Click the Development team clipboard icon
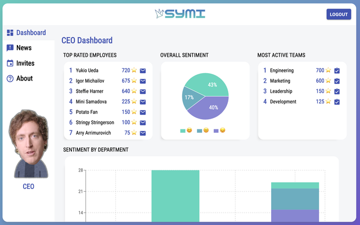The image size is (360, 225). [x=337, y=102]
